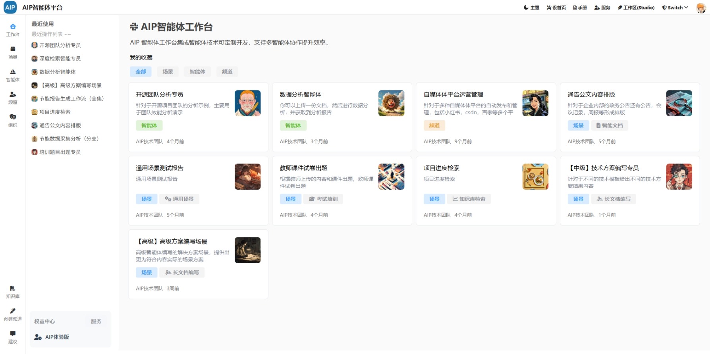The height and width of the screenshot is (354, 710).
Task: Open recent item 节能数据采集分析（分支）
Action: tap(65, 139)
